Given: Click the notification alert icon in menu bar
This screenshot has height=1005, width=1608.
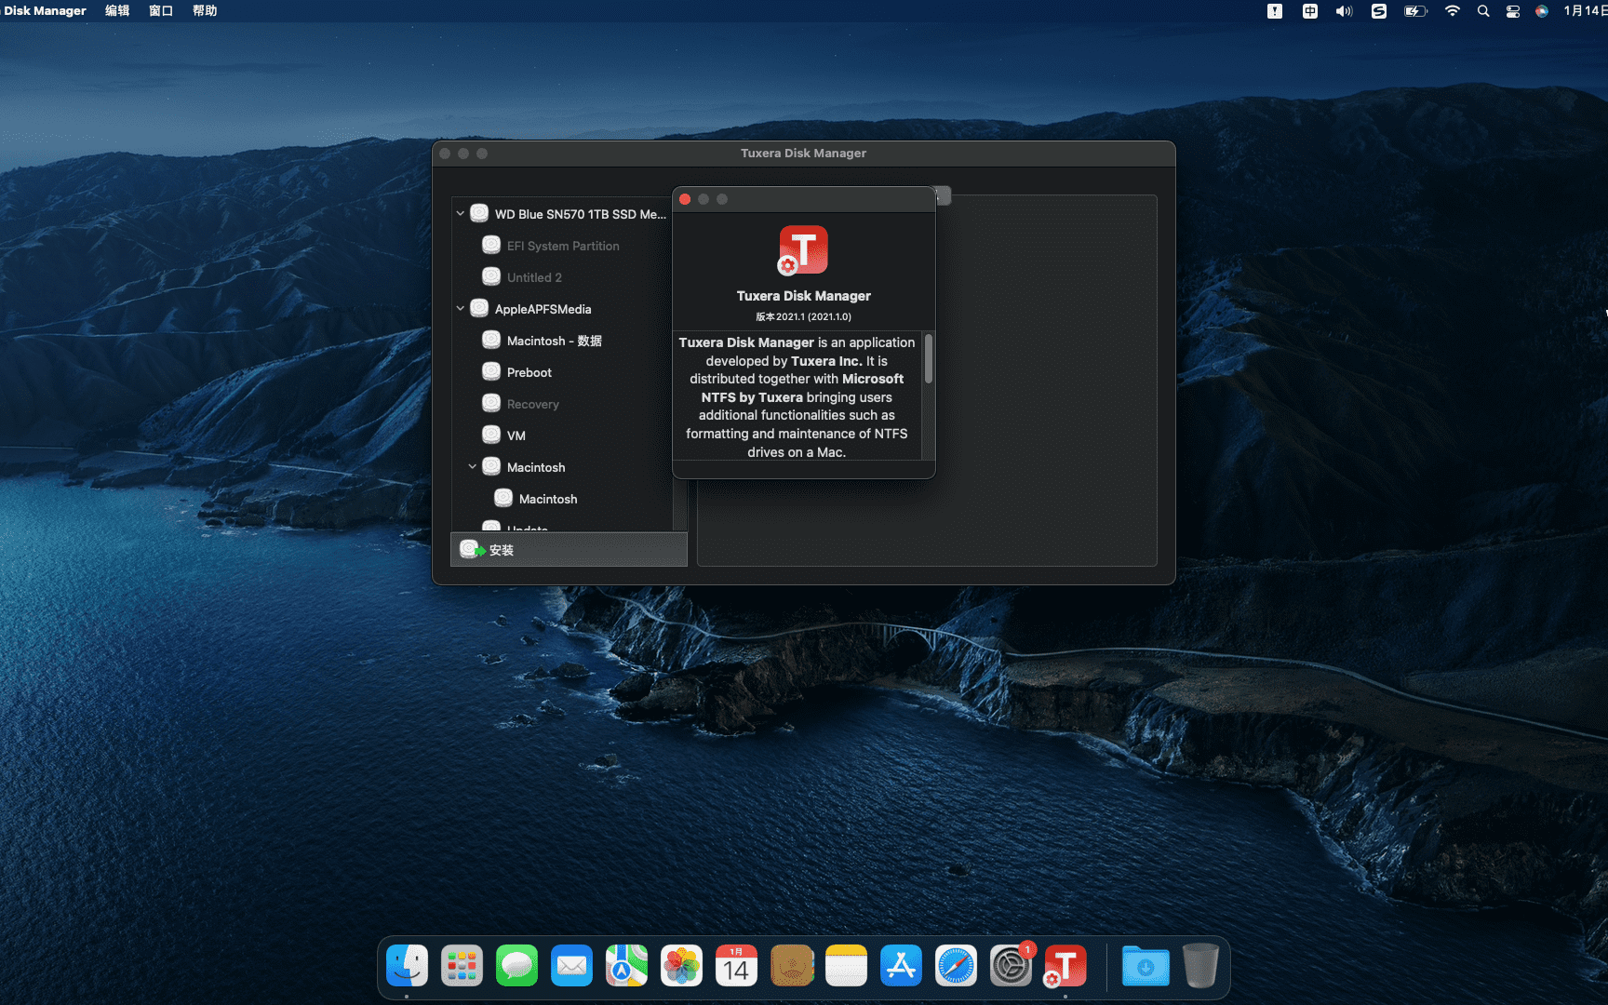Looking at the screenshot, I should point(1275,11).
